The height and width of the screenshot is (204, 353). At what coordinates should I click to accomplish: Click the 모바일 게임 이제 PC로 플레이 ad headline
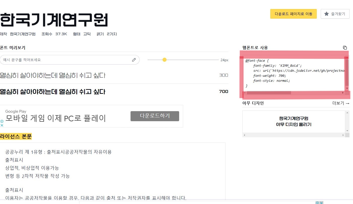(x=55, y=118)
